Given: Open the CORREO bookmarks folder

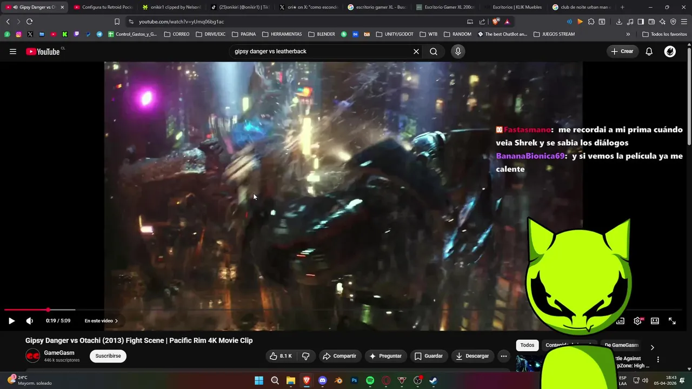Looking at the screenshot, I should pos(177,34).
